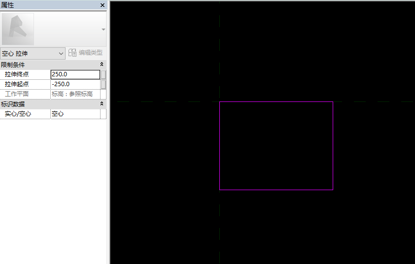Click the Revit type preview thumbnail
This screenshot has width=415, height=264.
(18, 29)
